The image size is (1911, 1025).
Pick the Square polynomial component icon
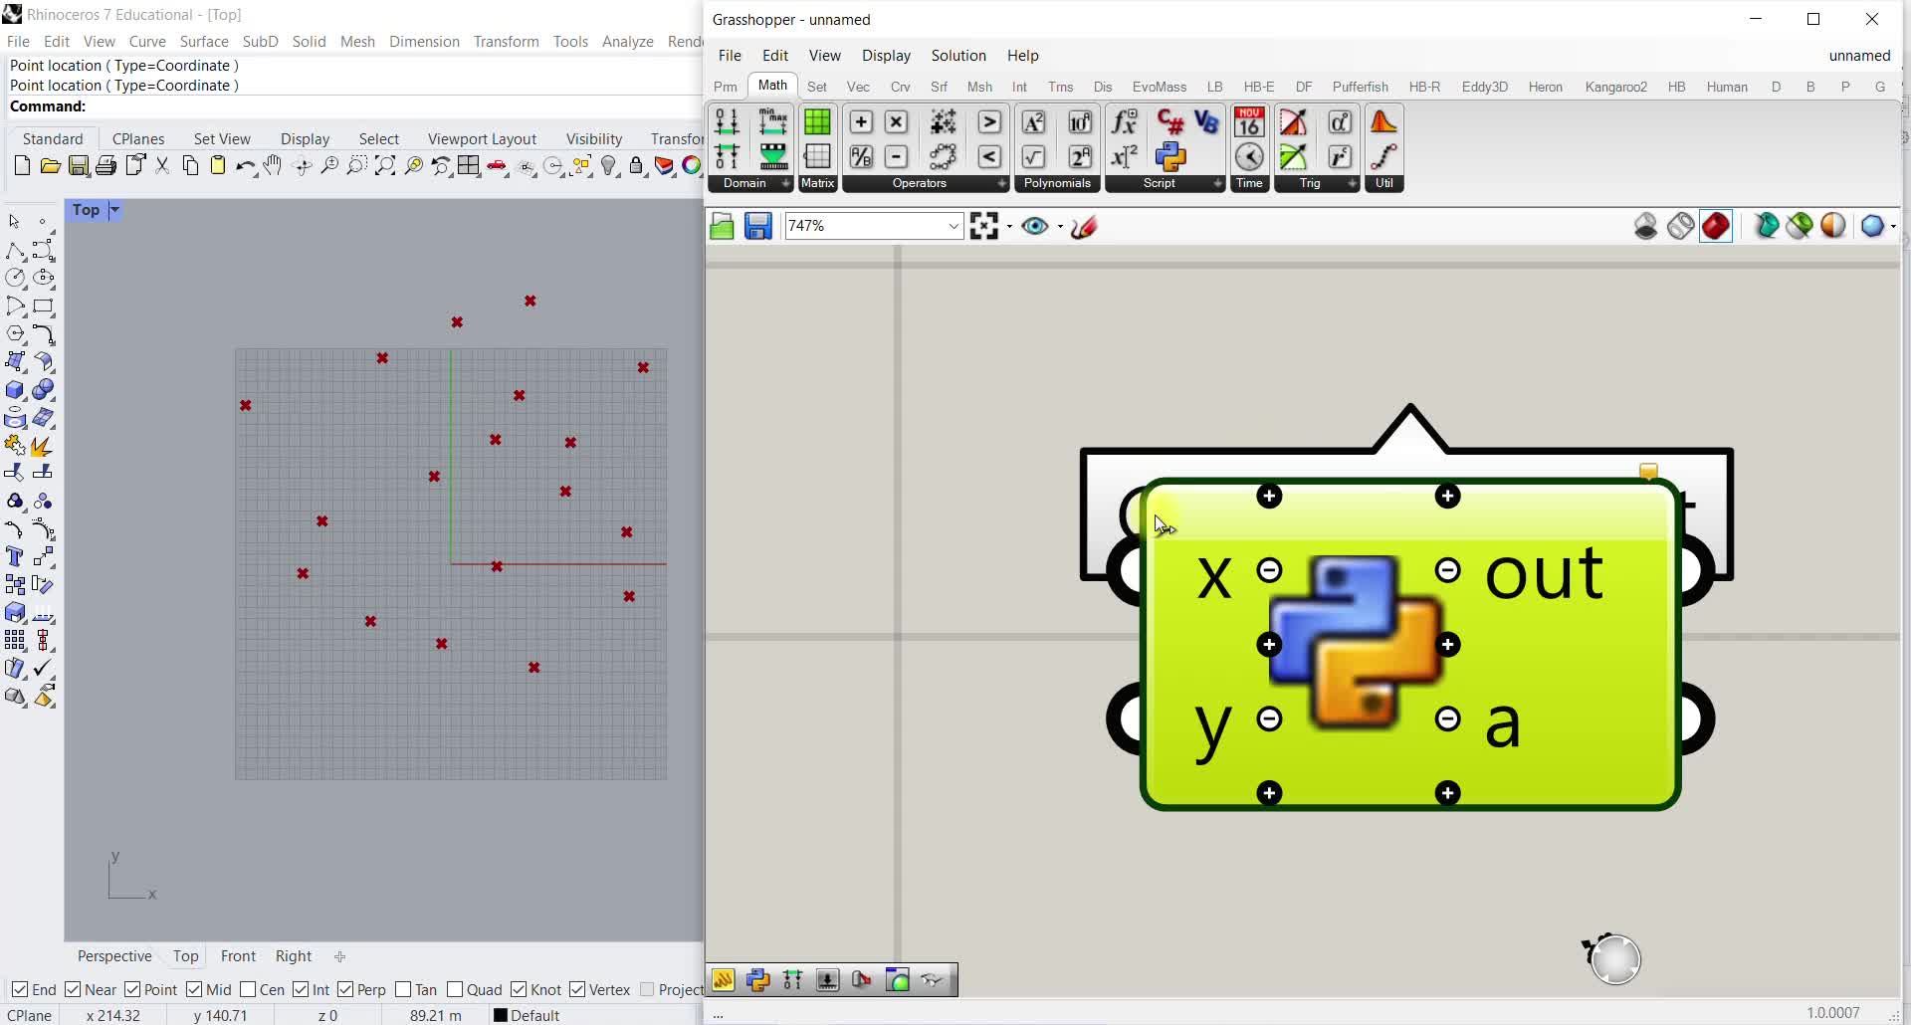click(x=1034, y=122)
